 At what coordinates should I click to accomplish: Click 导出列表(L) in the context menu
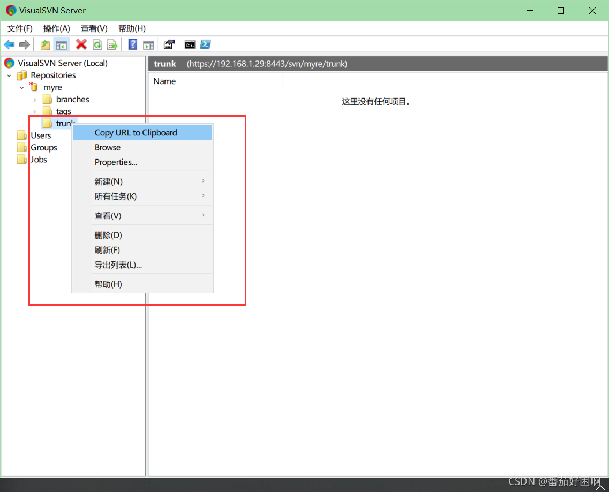pos(118,264)
